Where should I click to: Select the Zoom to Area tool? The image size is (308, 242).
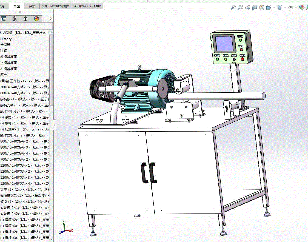(240, 7)
